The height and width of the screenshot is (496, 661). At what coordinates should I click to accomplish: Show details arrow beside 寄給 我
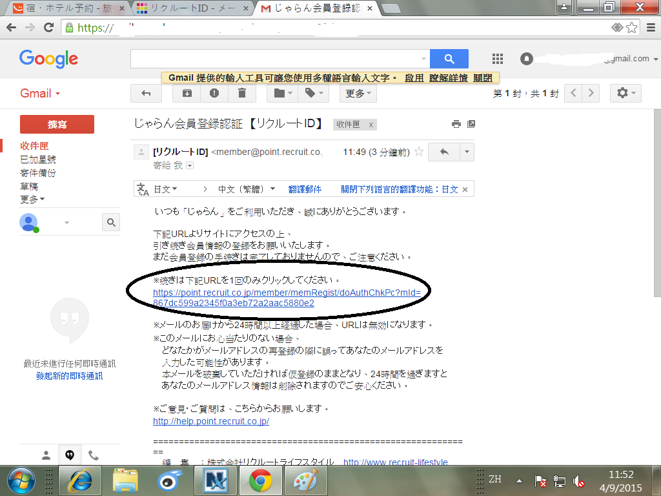[x=190, y=165]
